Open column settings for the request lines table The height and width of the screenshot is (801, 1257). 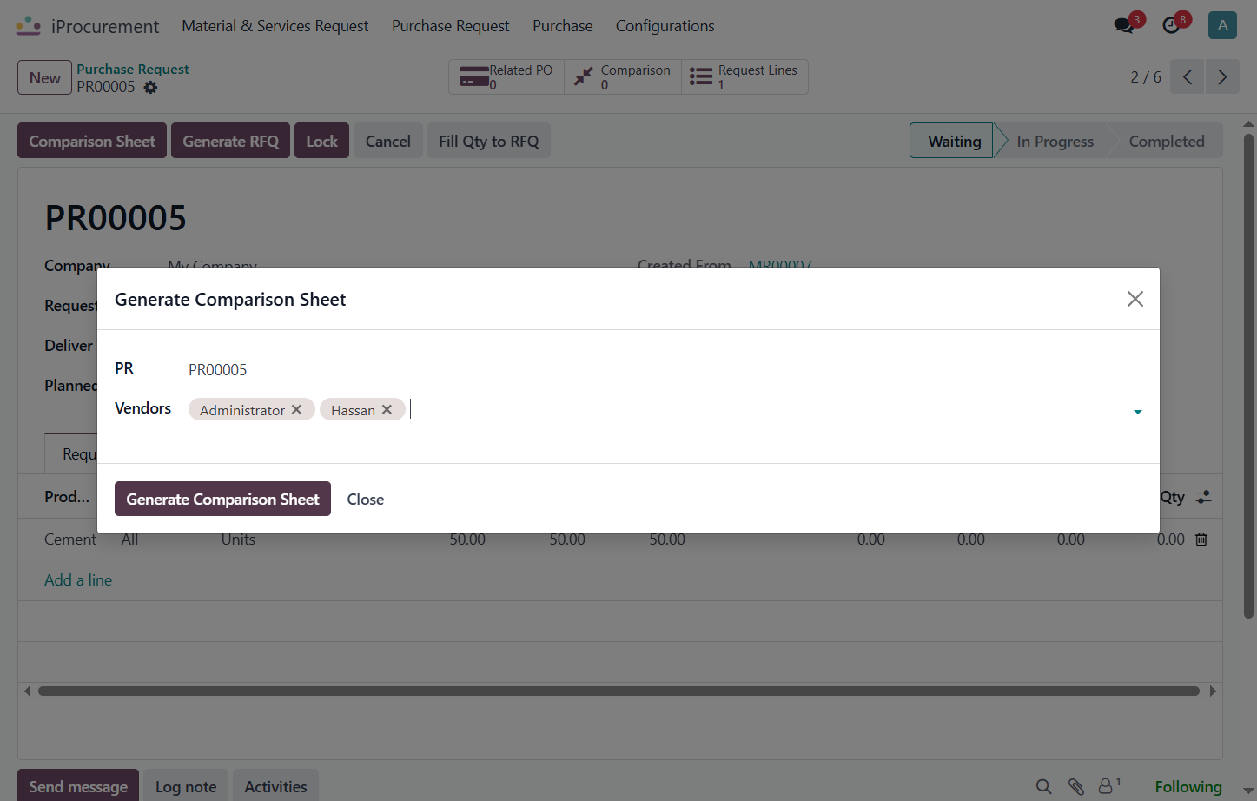click(x=1203, y=497)
